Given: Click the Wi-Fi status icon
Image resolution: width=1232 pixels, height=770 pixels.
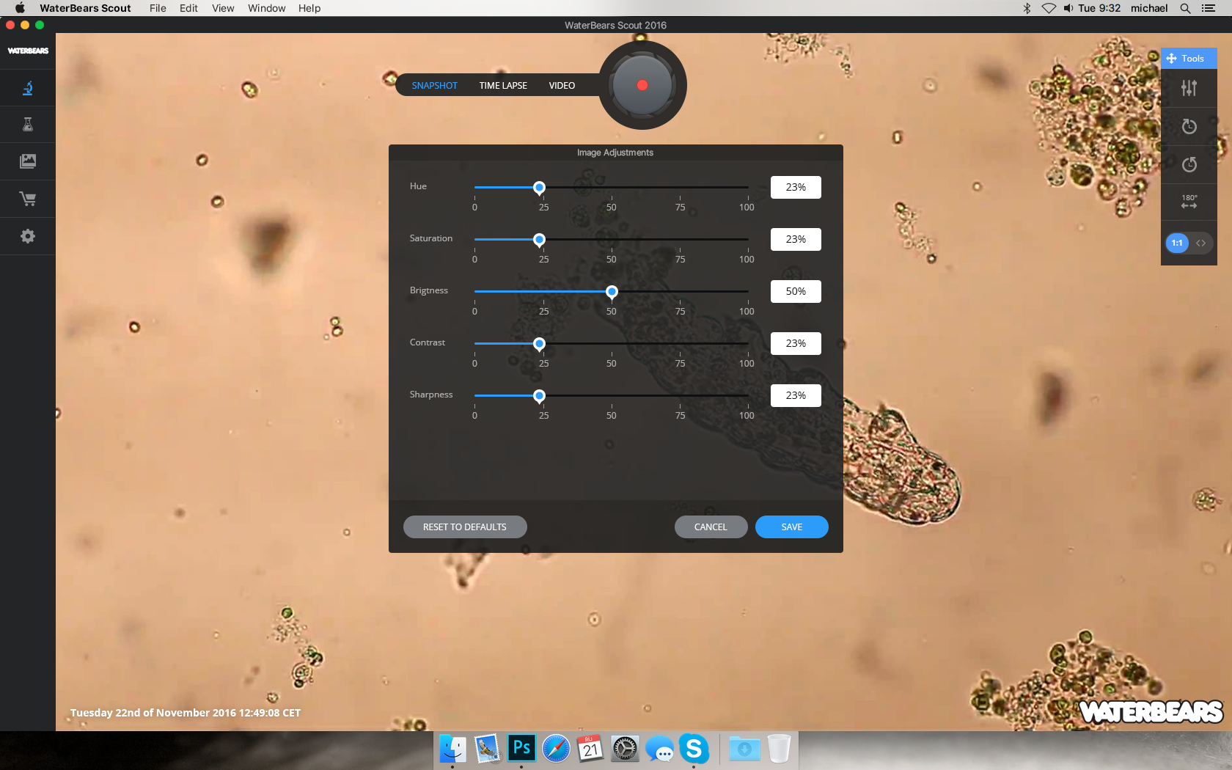Looking at the screenshot, I should click(x=1049, y=8).
